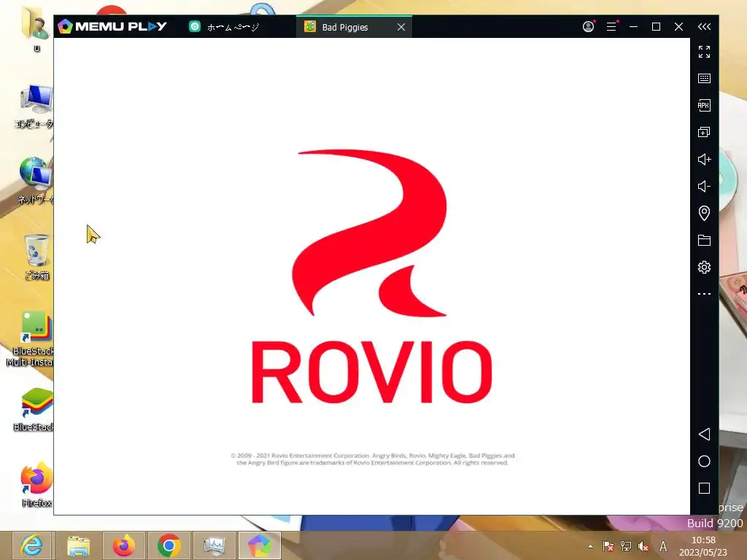Close the Bad Piggies tab
747x560 pixels.
tap(401, 27)
